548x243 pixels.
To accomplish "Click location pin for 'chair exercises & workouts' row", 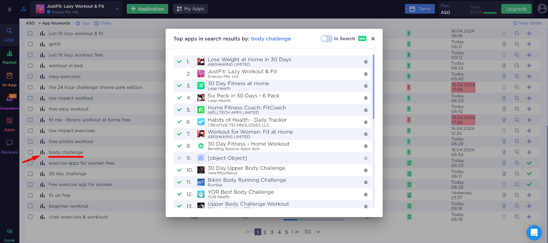I will [x=504, y=217].
